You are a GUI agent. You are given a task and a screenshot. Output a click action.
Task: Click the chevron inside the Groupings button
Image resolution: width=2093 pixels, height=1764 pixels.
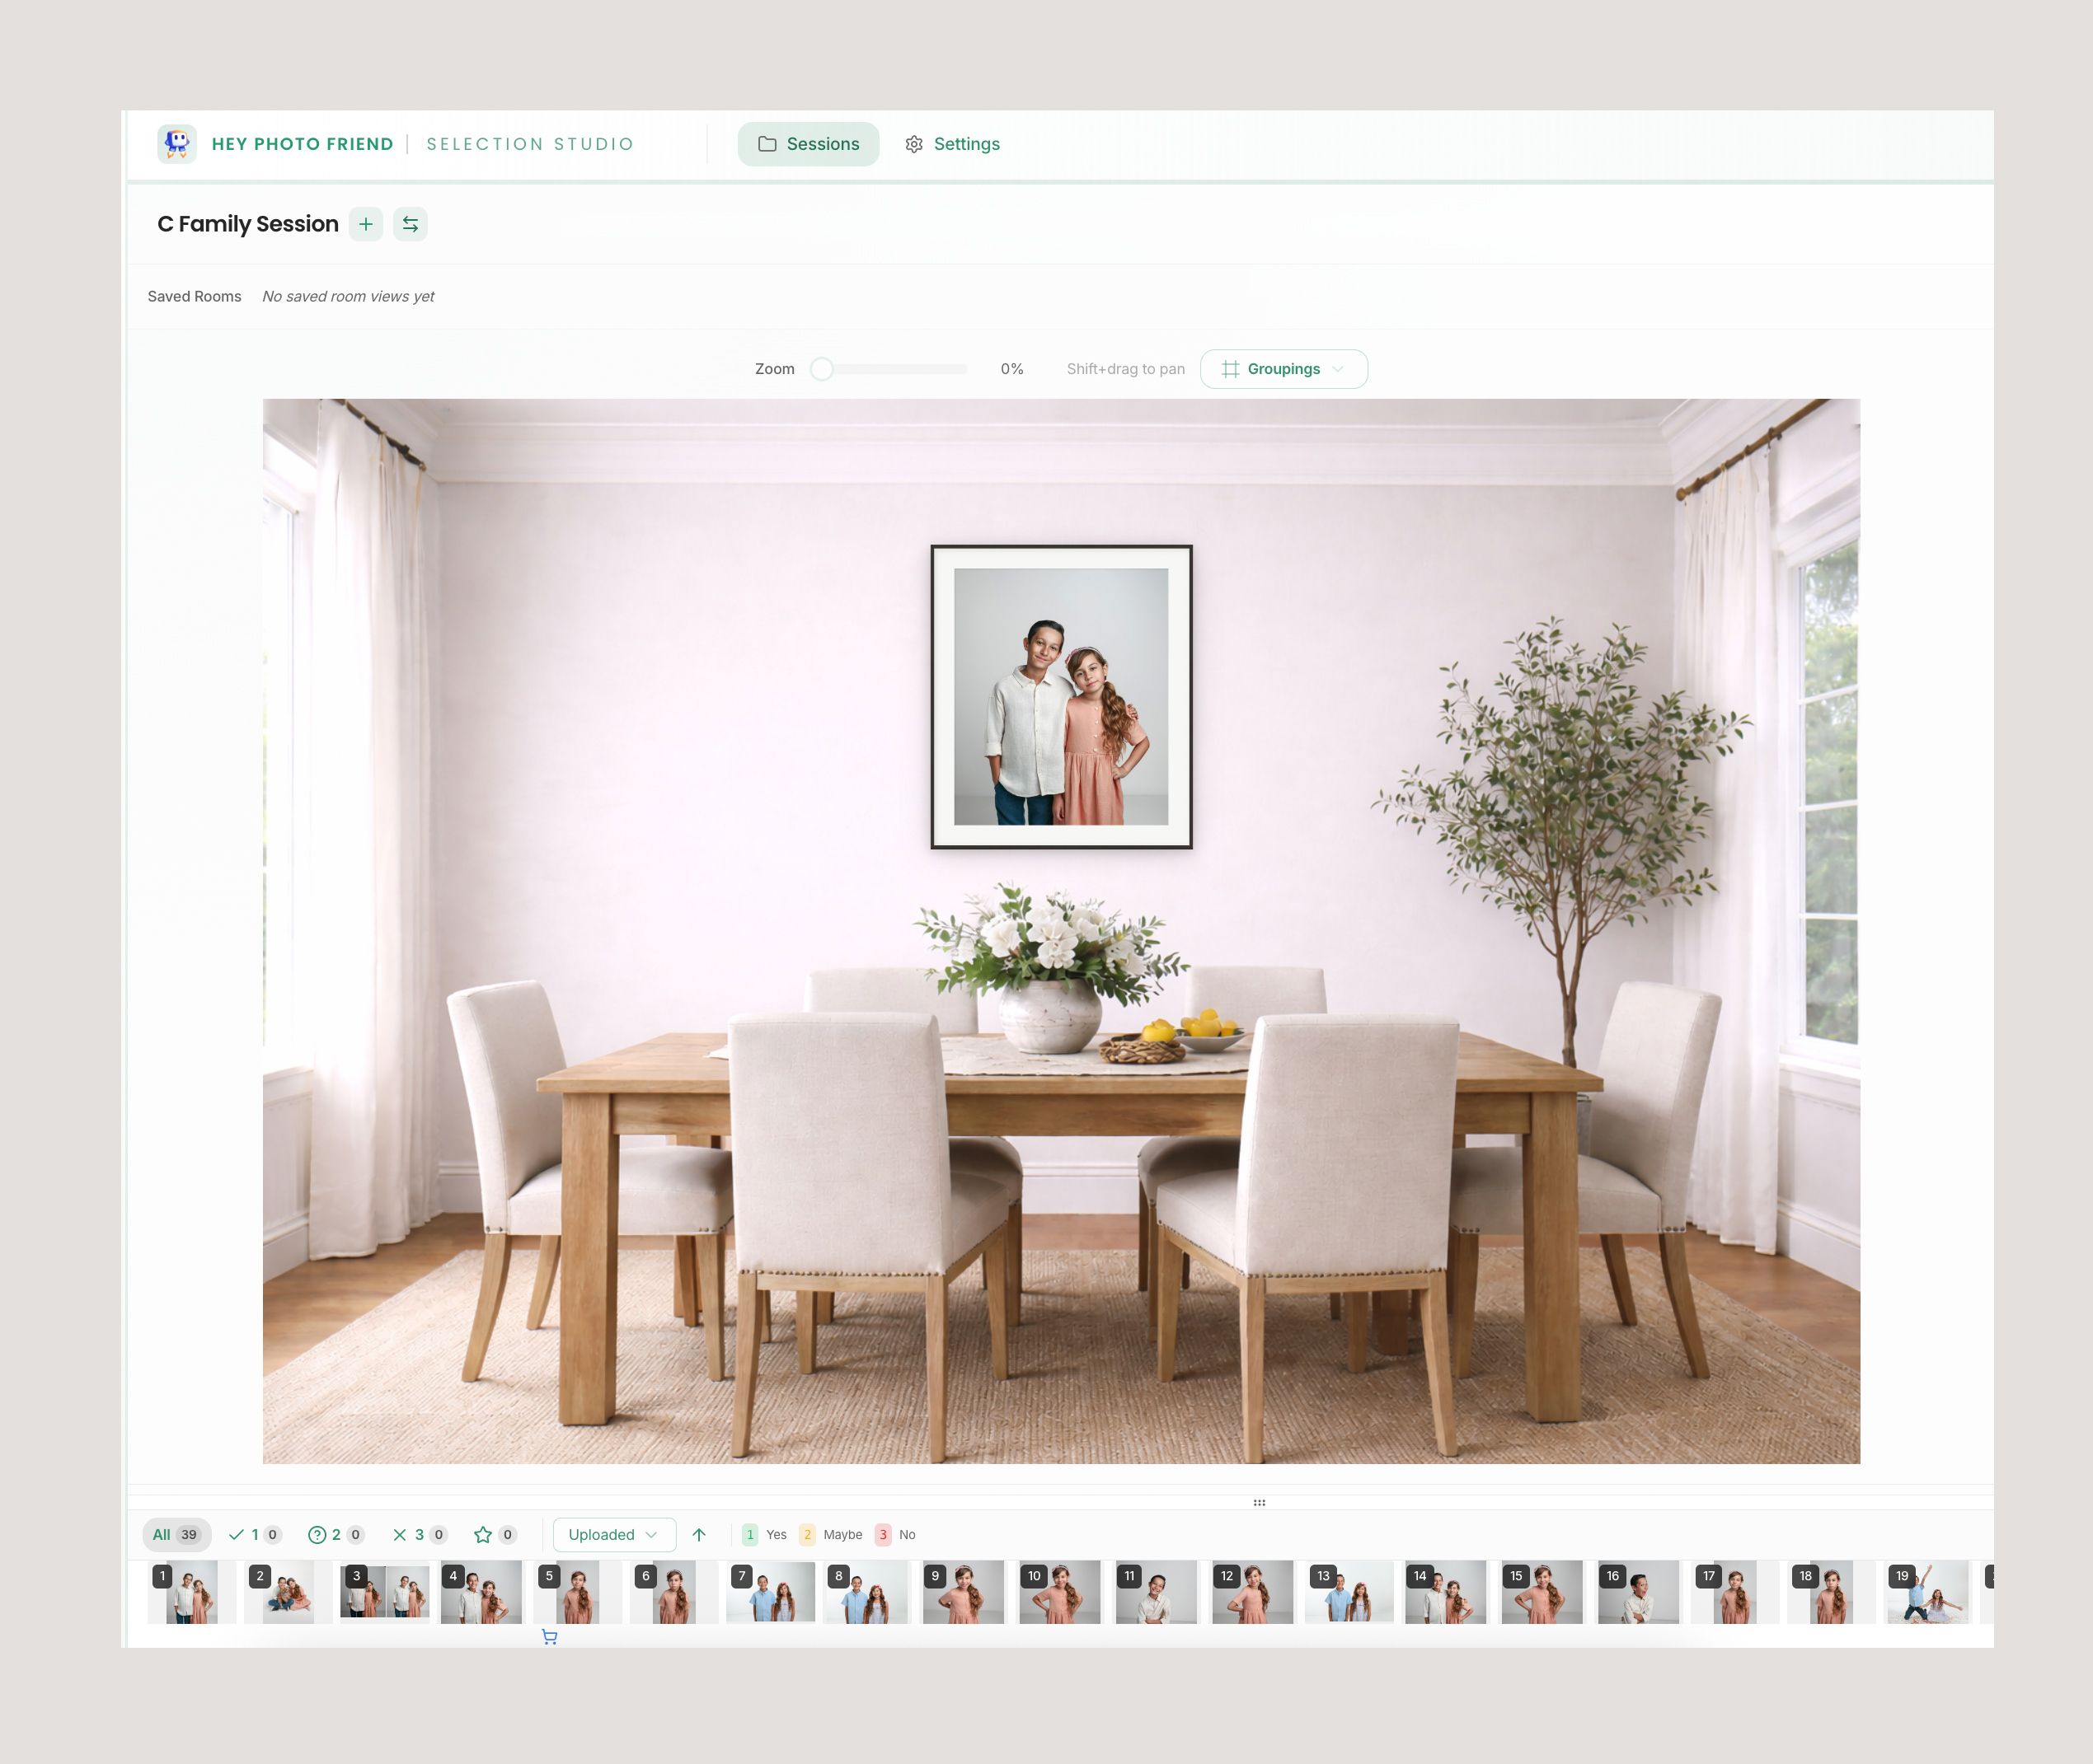(x=1339, y=369)
